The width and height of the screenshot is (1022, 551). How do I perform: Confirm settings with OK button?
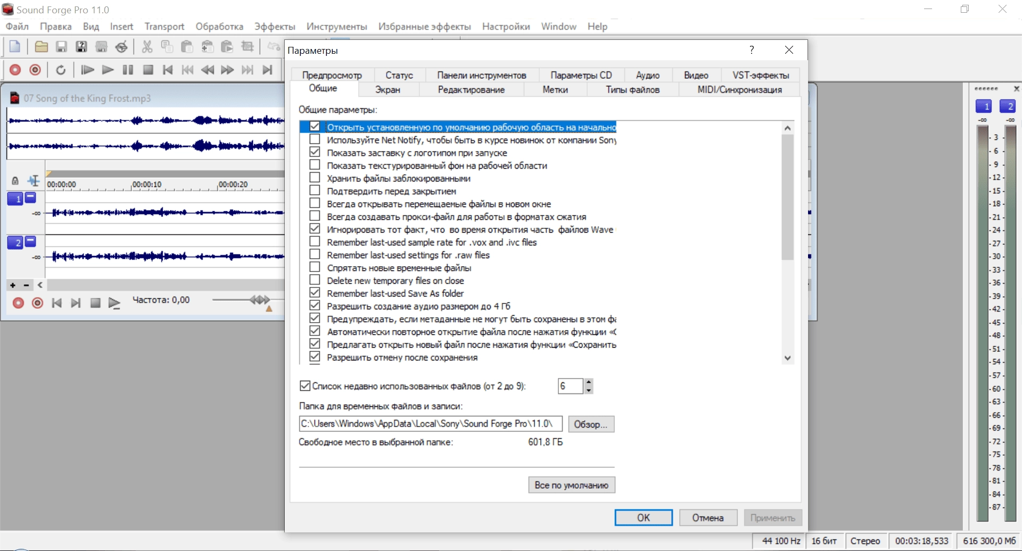644,517
